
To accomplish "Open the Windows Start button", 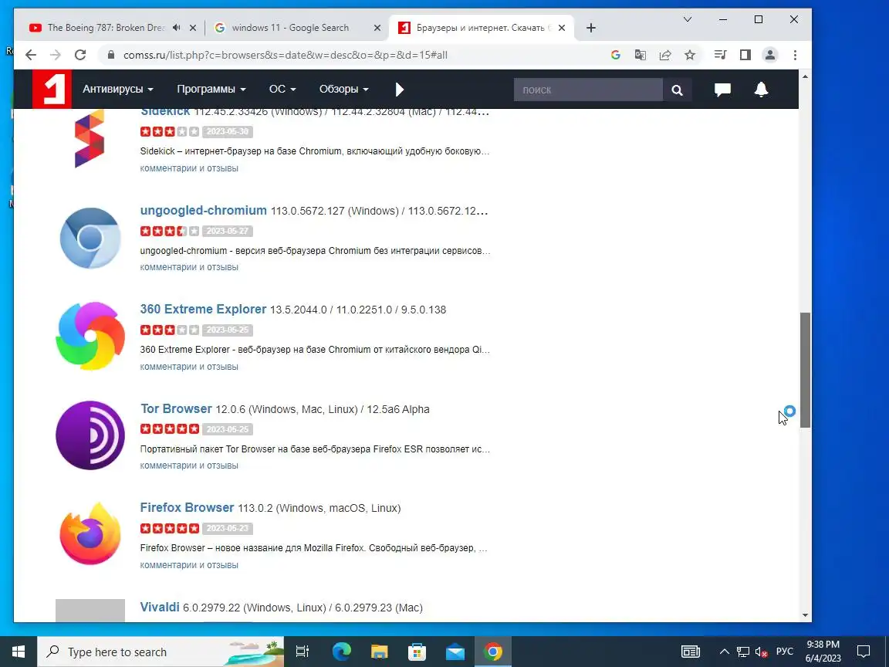I will [x=19, y=652].
